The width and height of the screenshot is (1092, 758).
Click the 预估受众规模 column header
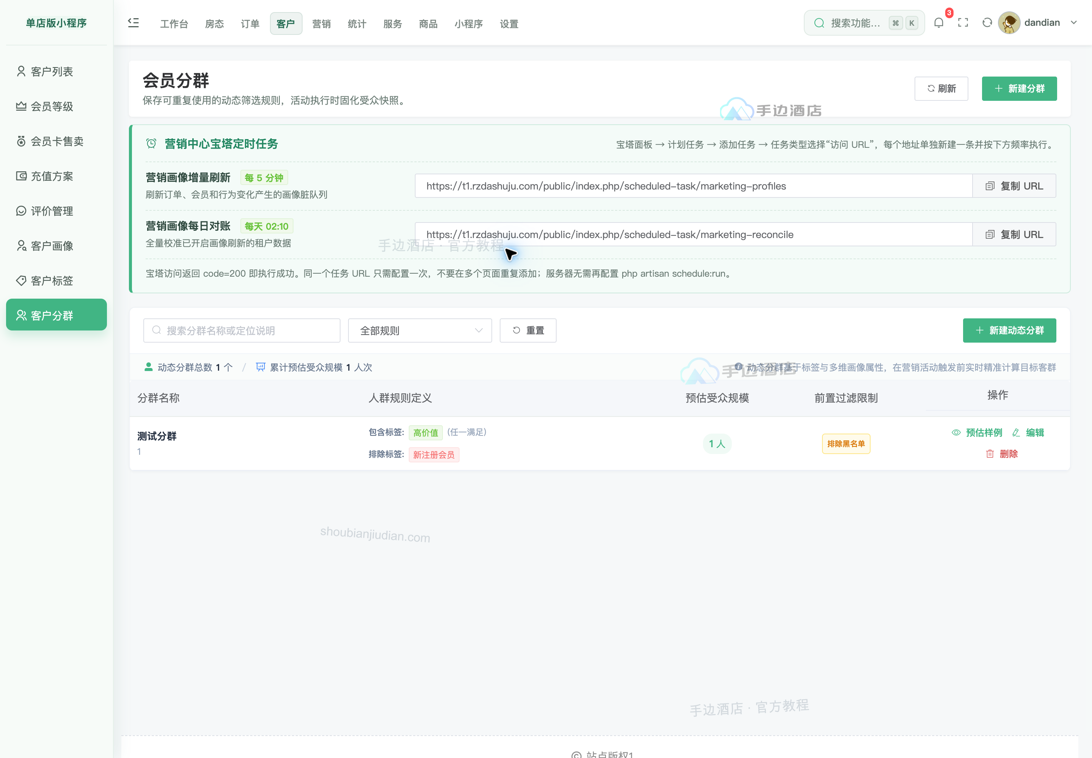coord(717,398)
